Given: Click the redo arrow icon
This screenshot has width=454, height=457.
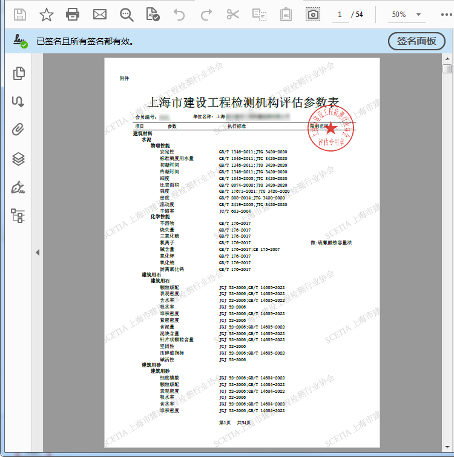Looking at the screenshot, I should click(x=206, y=14).
